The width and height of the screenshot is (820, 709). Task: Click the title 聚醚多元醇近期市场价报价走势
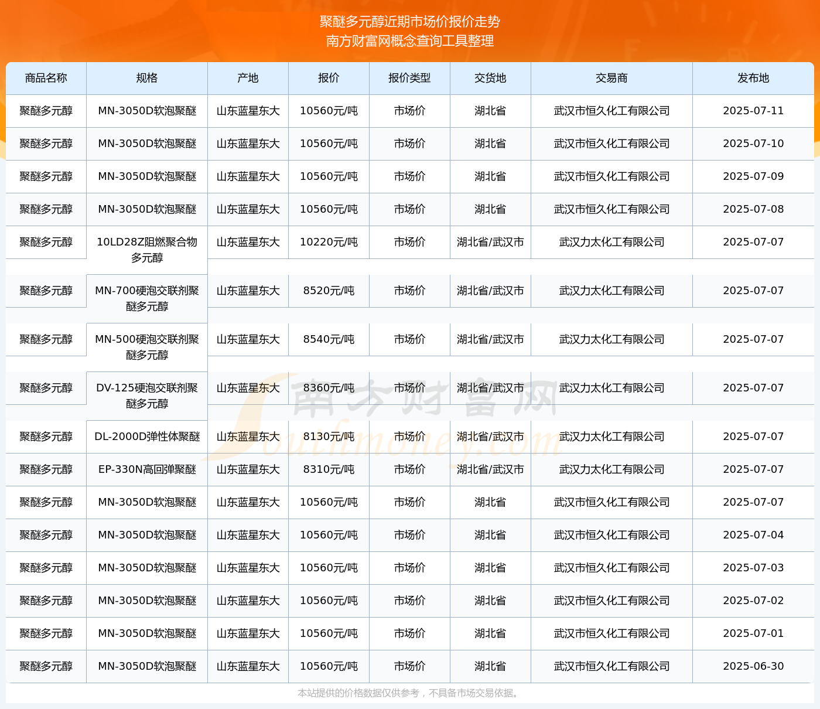(x=410, y=22)
